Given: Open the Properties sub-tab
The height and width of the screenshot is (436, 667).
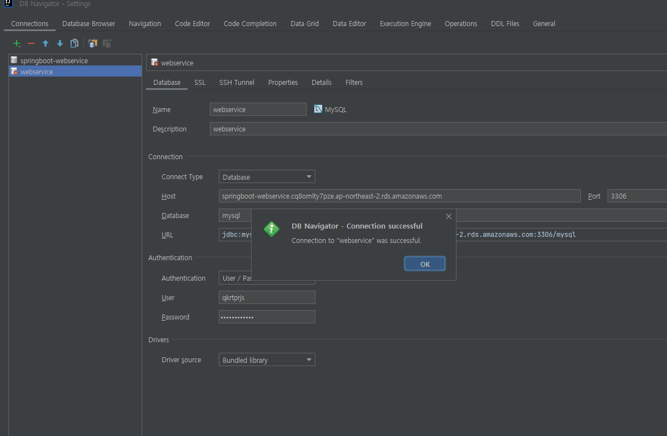Looking at the screenshot, I should click(283, 82).
